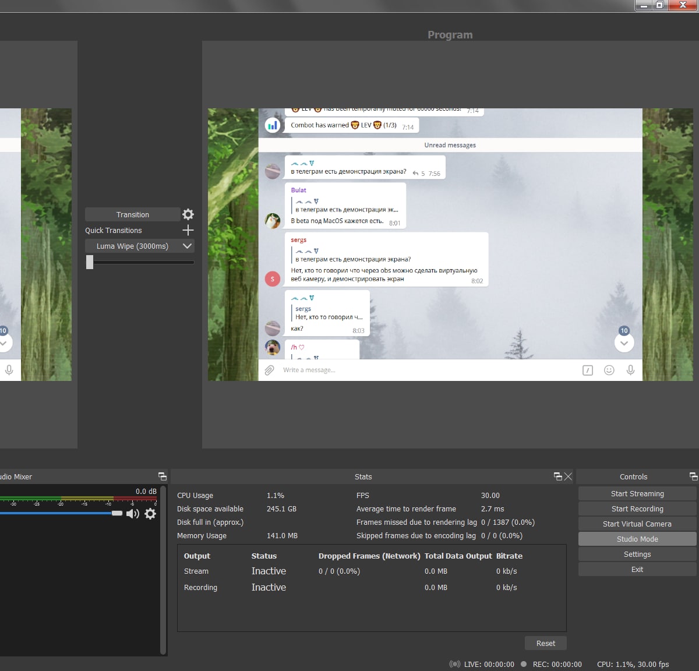Click the Combot bar-chart avatar
Viewport: 699px width, 671px height.
tap(273, 125)
